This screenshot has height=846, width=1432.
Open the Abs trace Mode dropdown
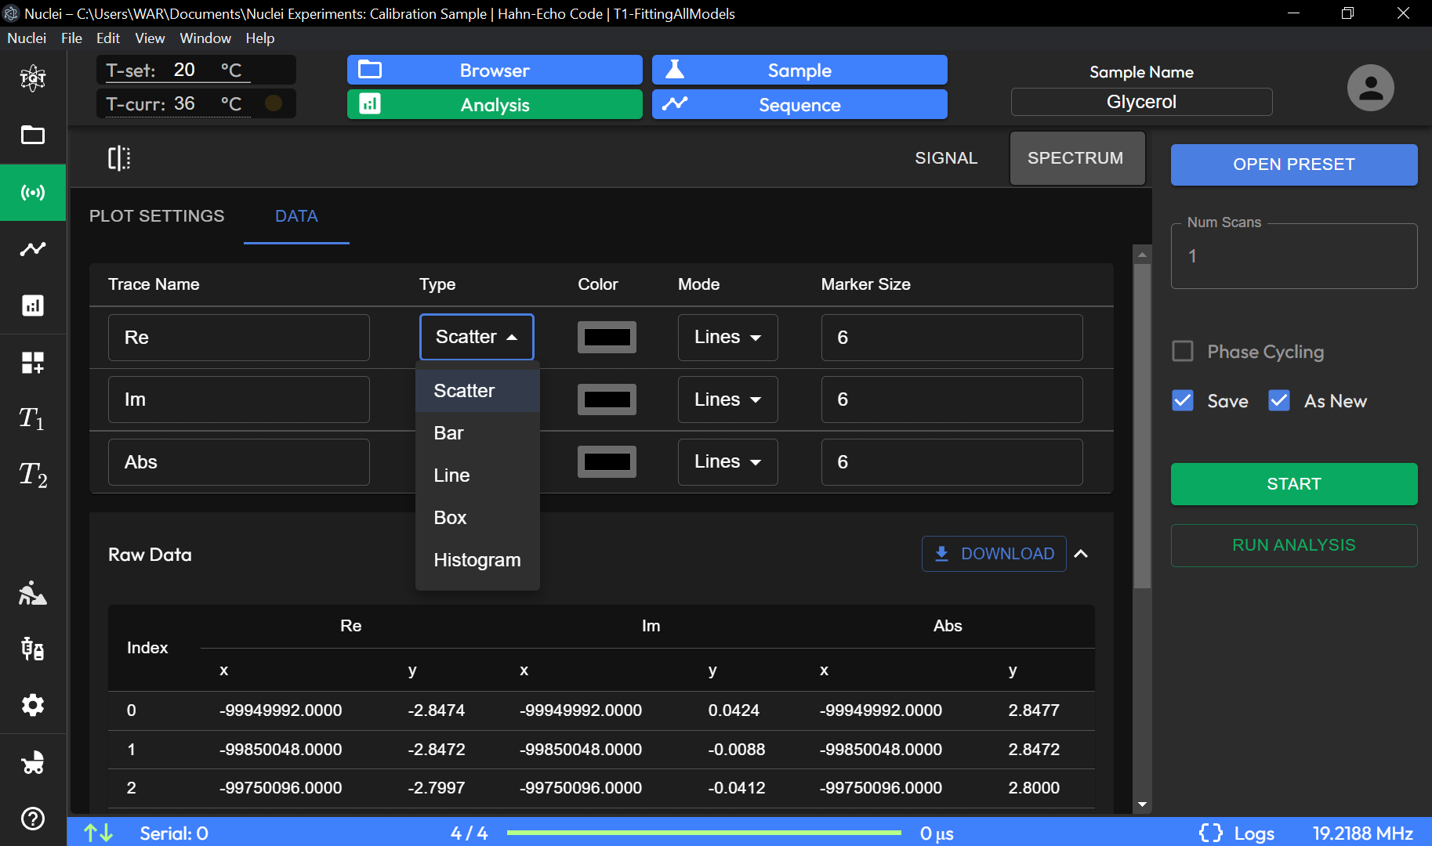point(727,462)
